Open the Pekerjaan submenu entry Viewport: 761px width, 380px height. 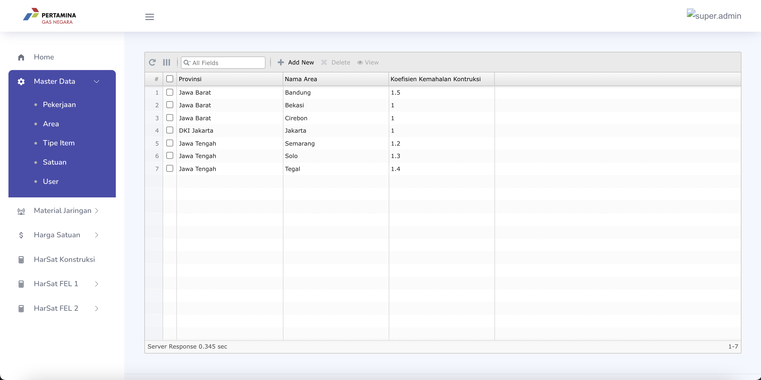[x=59, y=105]
